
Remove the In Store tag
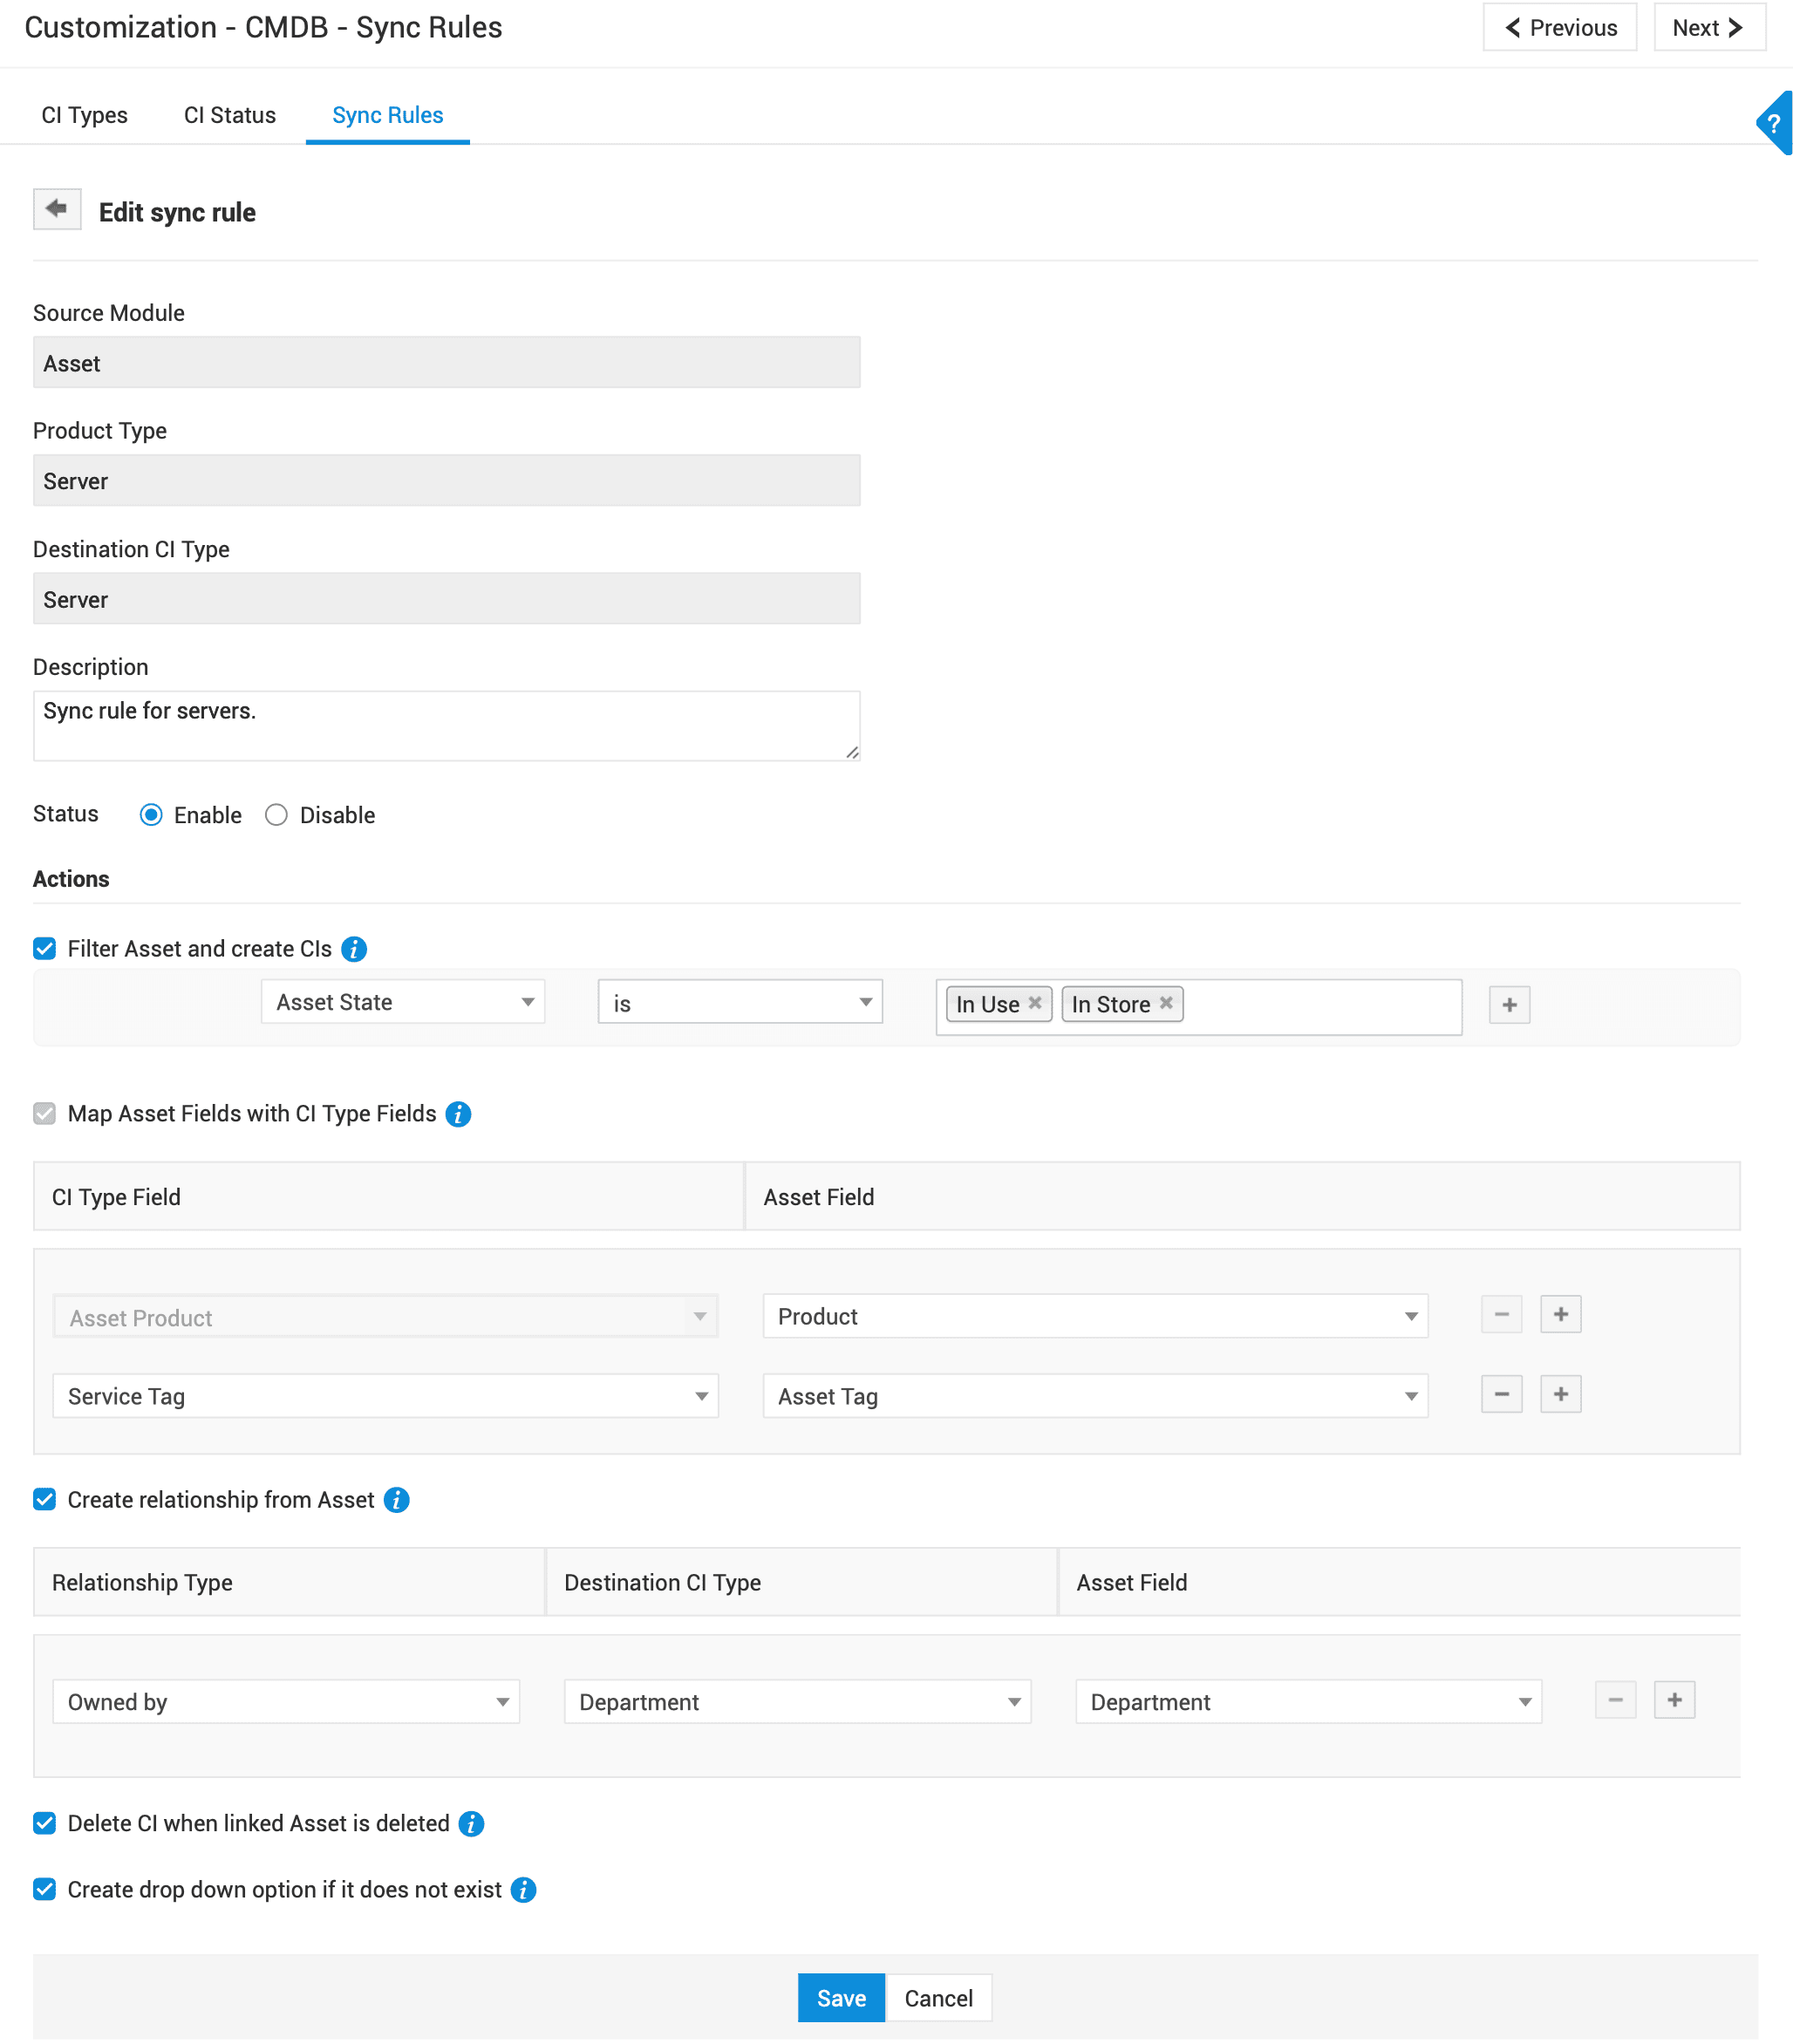[1166, 1002]
